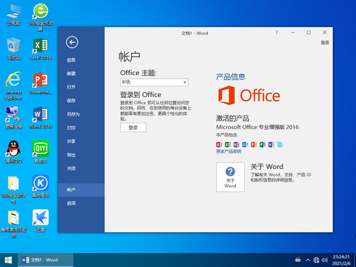Click the Publisher product icon

[262, 144]
